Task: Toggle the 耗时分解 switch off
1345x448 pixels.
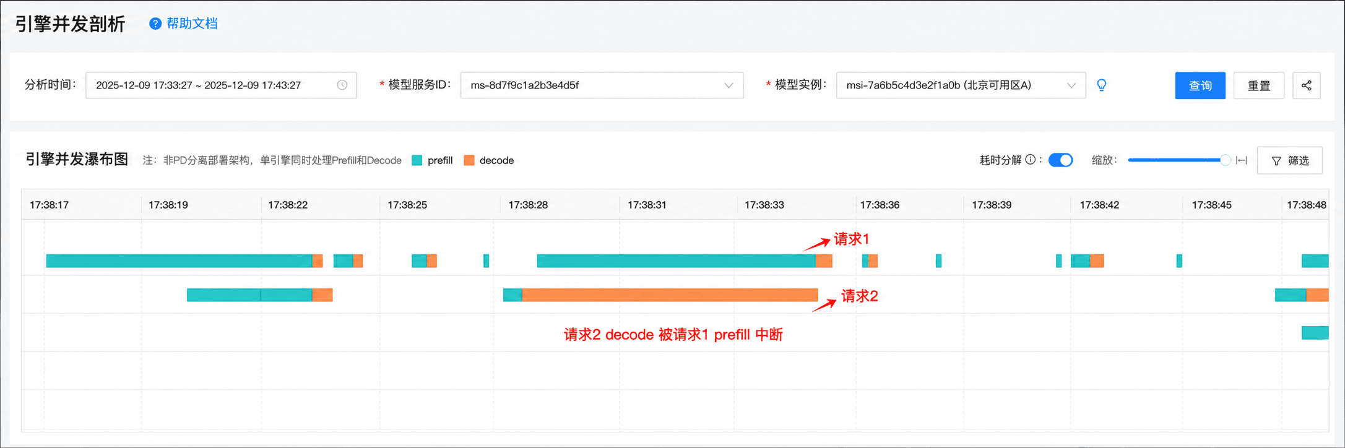Action: 1061,160
